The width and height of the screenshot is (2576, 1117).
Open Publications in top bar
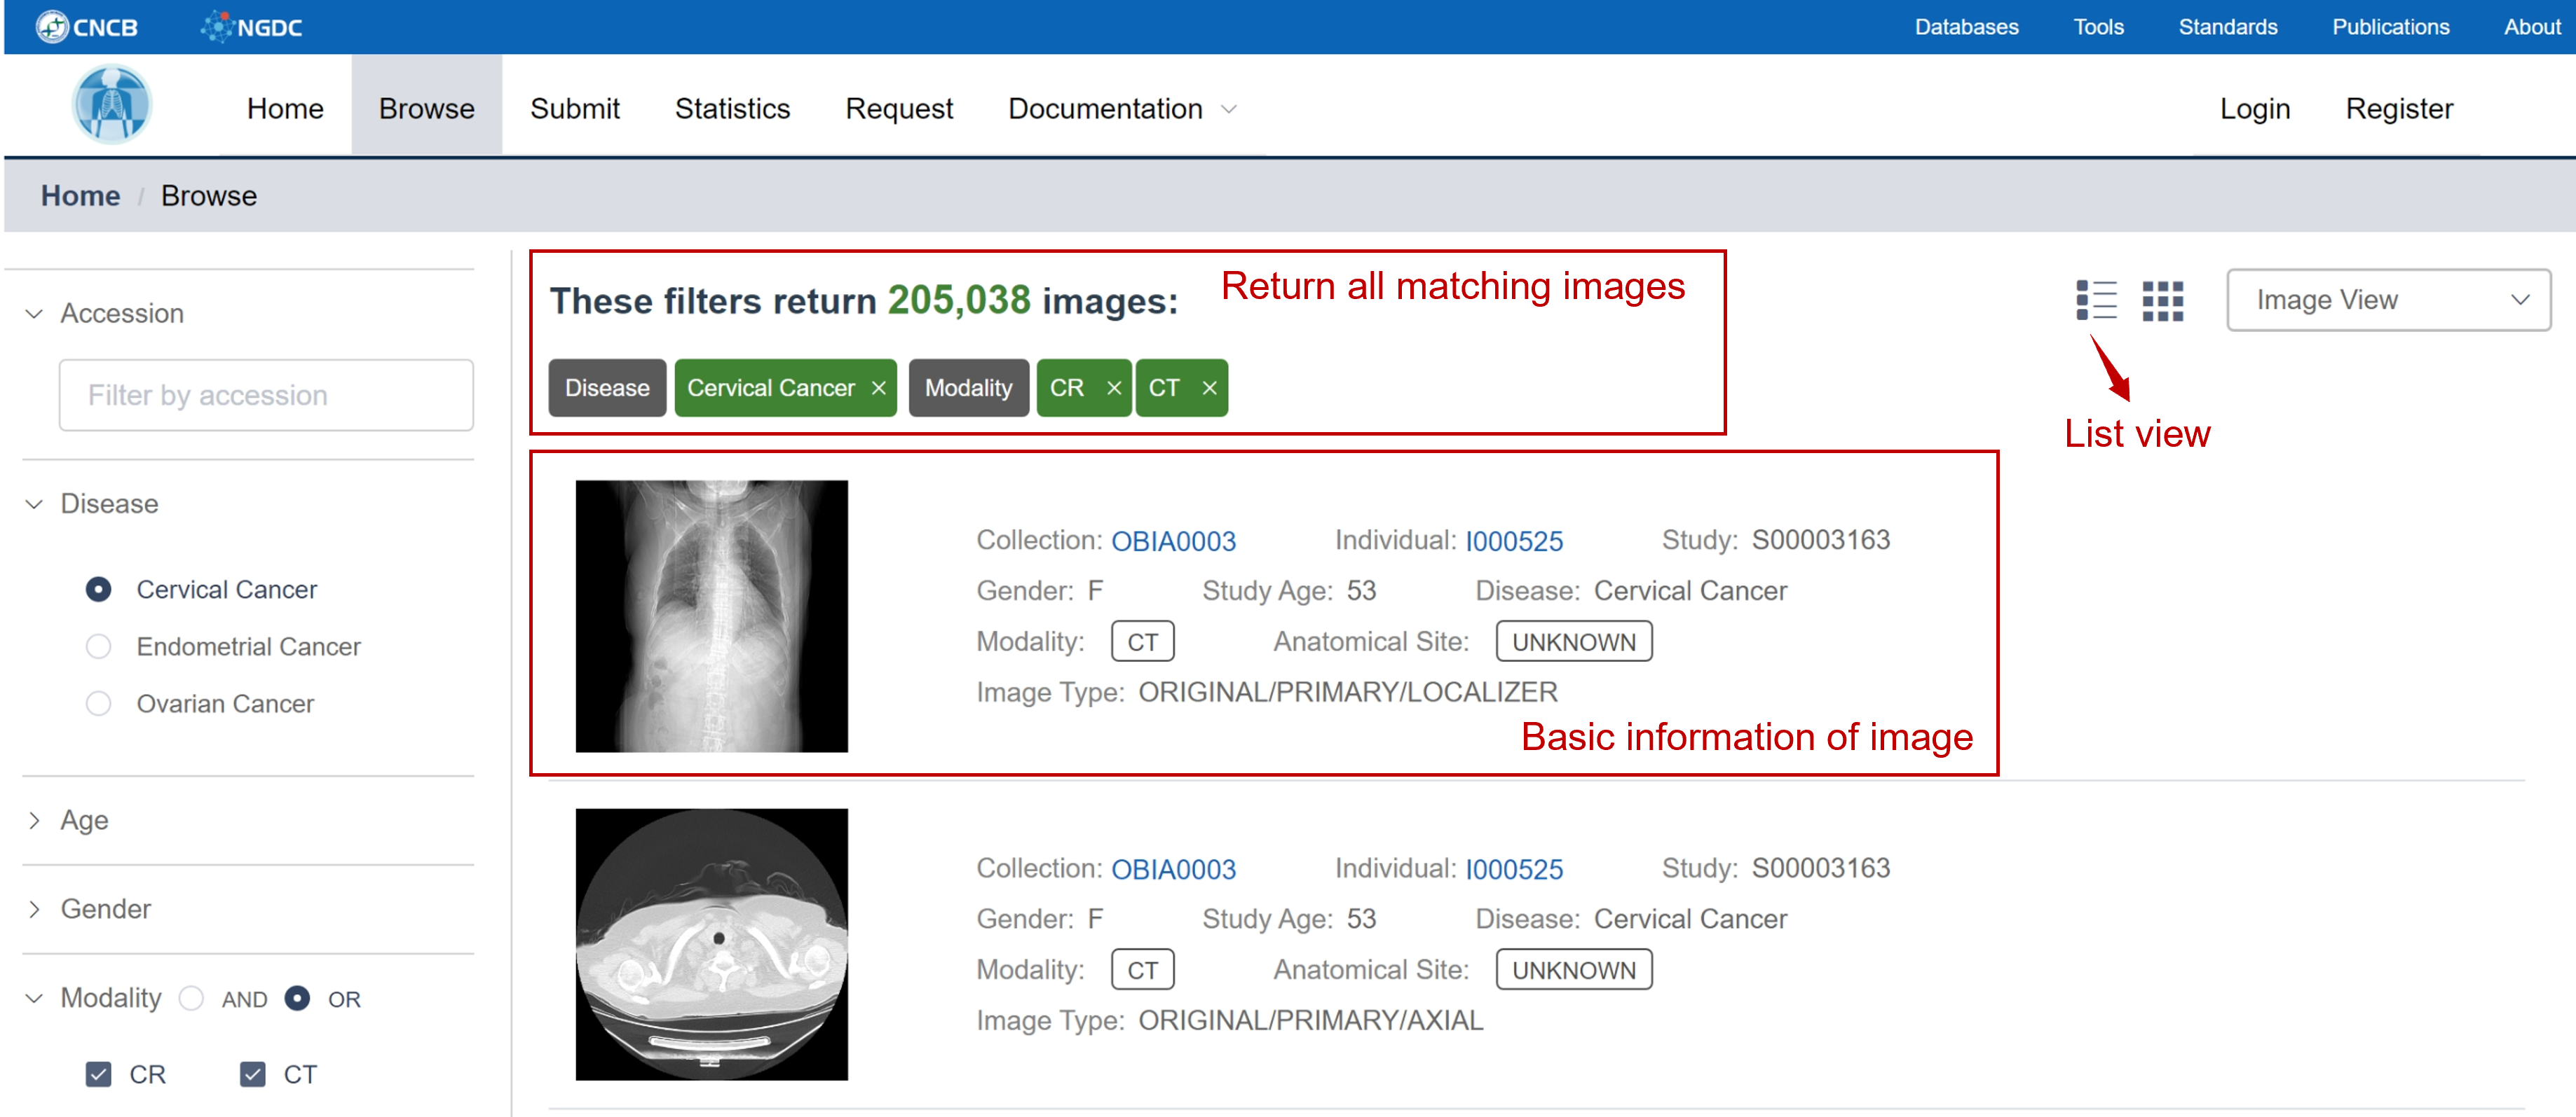click(x=2390, y=27)
